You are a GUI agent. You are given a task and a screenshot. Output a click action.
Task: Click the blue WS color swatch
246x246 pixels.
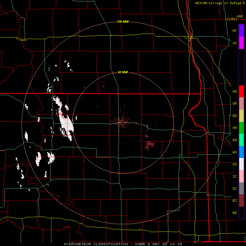pos(241,152)
